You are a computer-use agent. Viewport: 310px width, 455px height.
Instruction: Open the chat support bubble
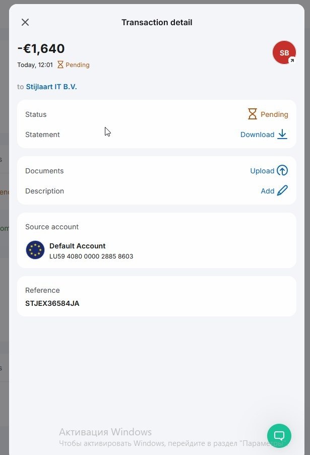point(279,435)
